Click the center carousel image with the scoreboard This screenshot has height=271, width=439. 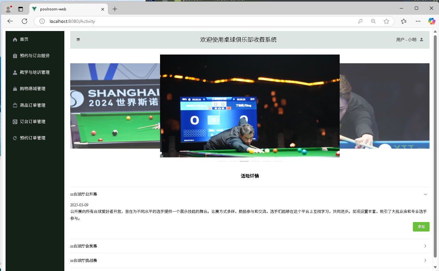[x=250, y=106]
